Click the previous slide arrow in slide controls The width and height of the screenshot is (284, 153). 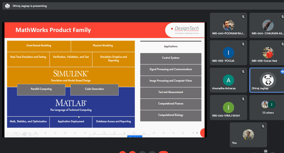[x=7, y=134]
